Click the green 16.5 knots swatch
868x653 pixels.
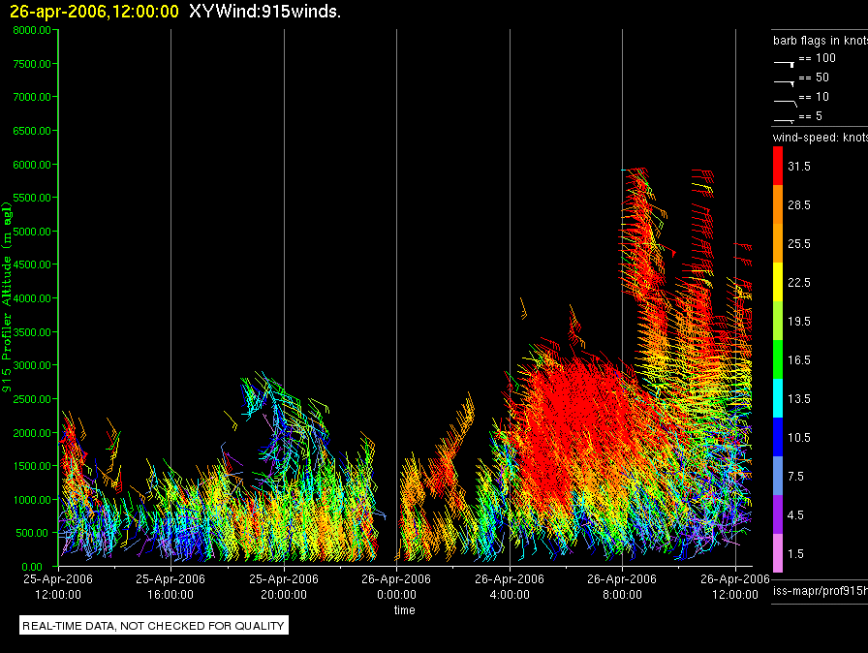point(778,359)
